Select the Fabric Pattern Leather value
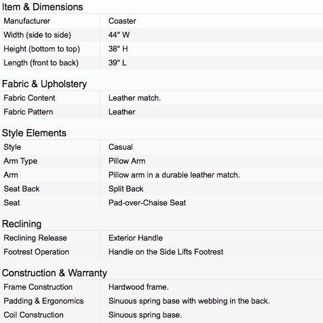Viewport: 323px width, 323px height. tap(122, 112)
